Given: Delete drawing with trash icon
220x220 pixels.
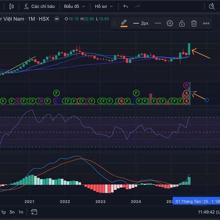Looking at the screenshot, I should (194, 23).
